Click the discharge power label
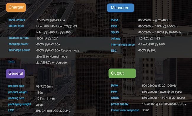The height and width of the screenshot is (116, 192). pos(19,50)
